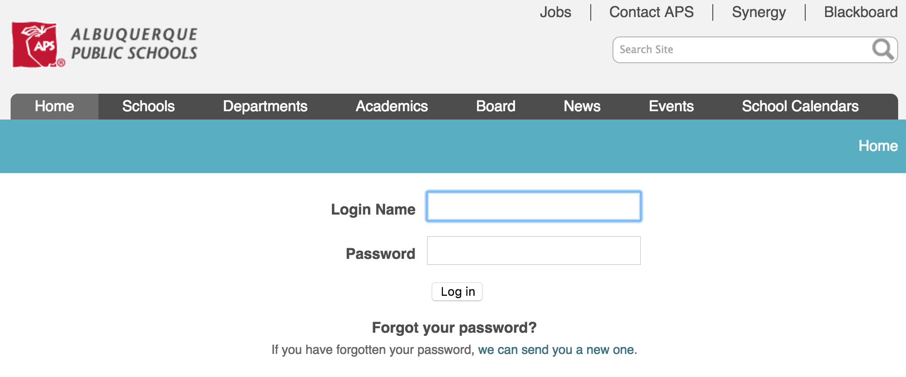This screenshot has width=906, height=377.
Task: Click the Log in button
Action: (x=457, y=292)
